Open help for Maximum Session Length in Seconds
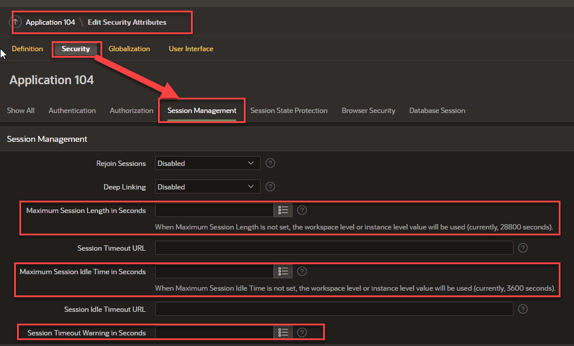Viewport: 574px width, 346px height. pos(302,210)
